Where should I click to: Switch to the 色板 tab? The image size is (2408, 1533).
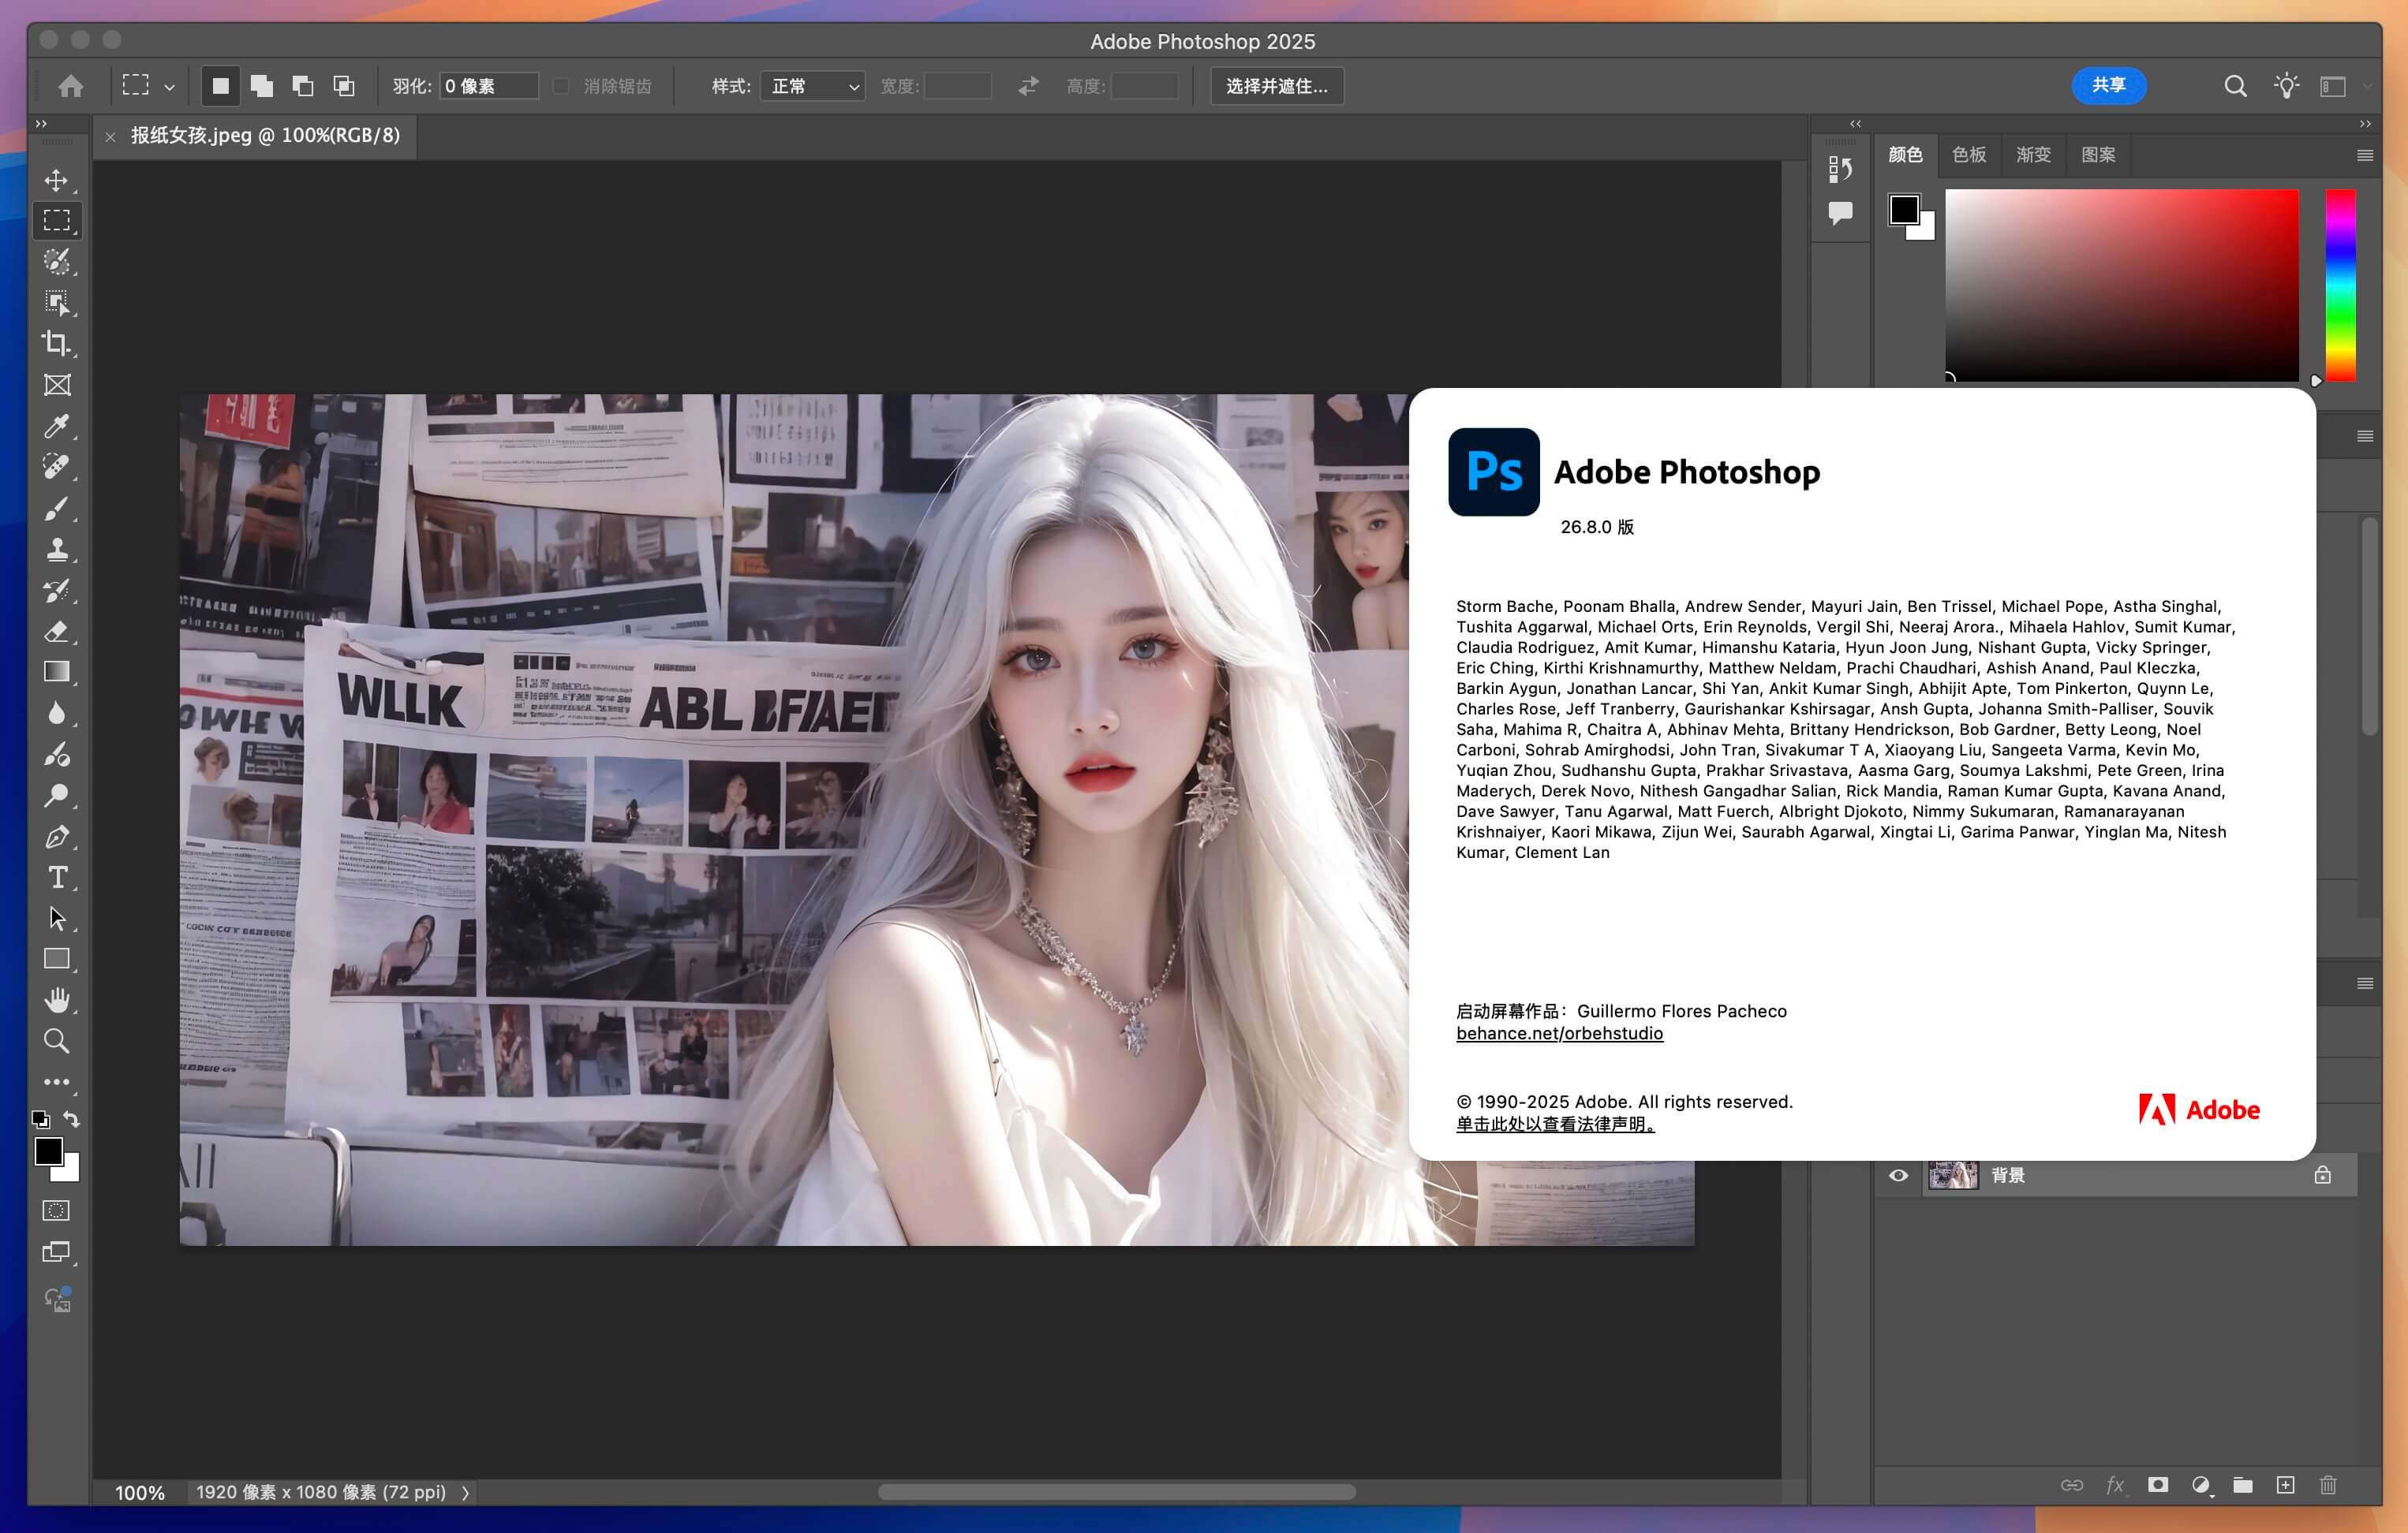pos(1969,155)
